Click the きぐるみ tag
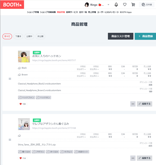The width and height of the screenshot is (156, 165). click(53, 152)
